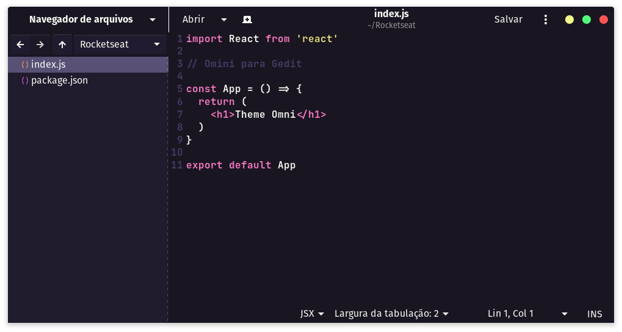Open Largura da tabulação dropdown

[x=391, y=314]
